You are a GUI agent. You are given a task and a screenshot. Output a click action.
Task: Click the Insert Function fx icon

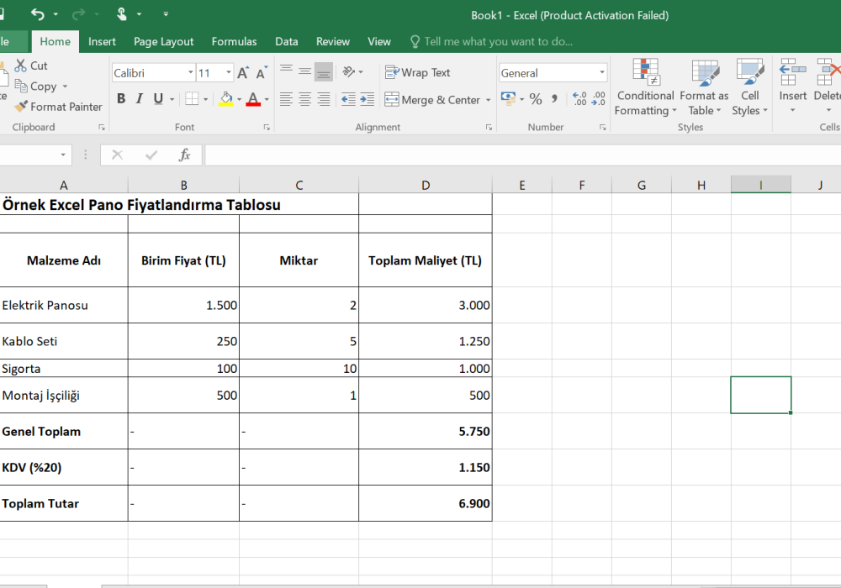click(x=184, y=155)
